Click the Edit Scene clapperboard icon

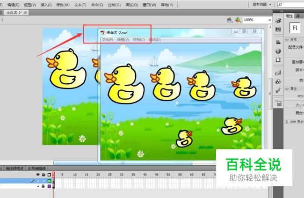[230, 20]
